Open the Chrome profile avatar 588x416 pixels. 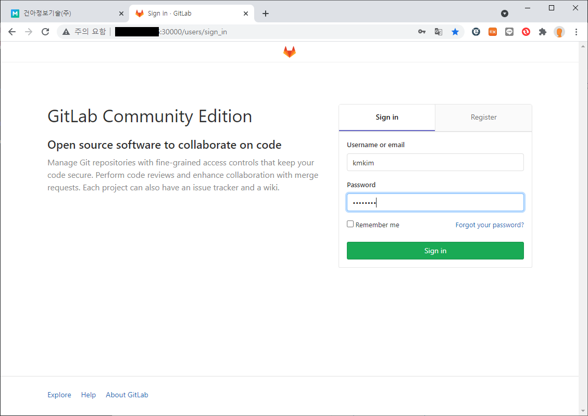click(559, 32)
